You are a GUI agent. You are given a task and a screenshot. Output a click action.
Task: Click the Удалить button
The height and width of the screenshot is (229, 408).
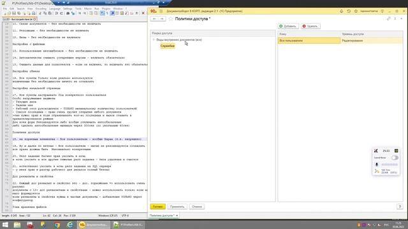point(310,26)
